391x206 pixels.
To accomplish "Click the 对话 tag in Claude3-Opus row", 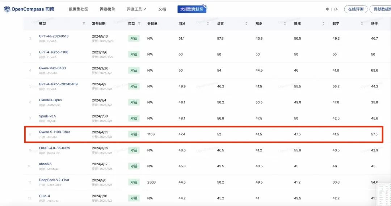I will pyautogui.click(x=134, y=102).
